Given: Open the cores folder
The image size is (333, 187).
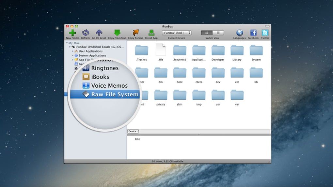Looking at the screenshot, I should (199, 73).
